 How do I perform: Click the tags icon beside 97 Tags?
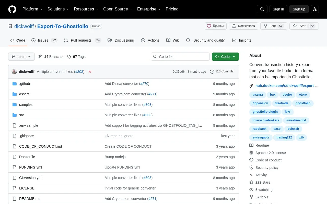pos(69,57)
